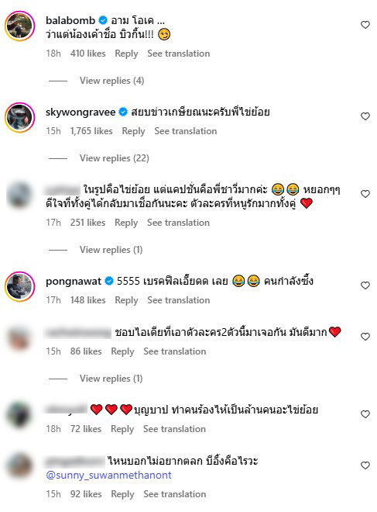The width and height of the screenshot is (377, 512).
Task: Tap heart icon on pongnawat's comment
Action: pos(365,285)
